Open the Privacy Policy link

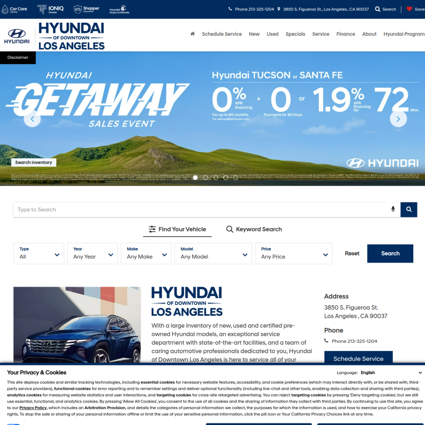(x=33, y=408)
